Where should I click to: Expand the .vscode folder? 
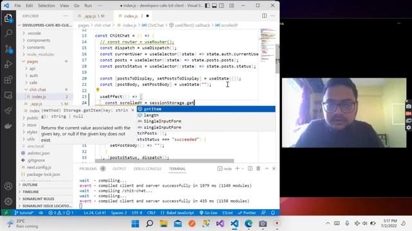[x=34, y=33]
